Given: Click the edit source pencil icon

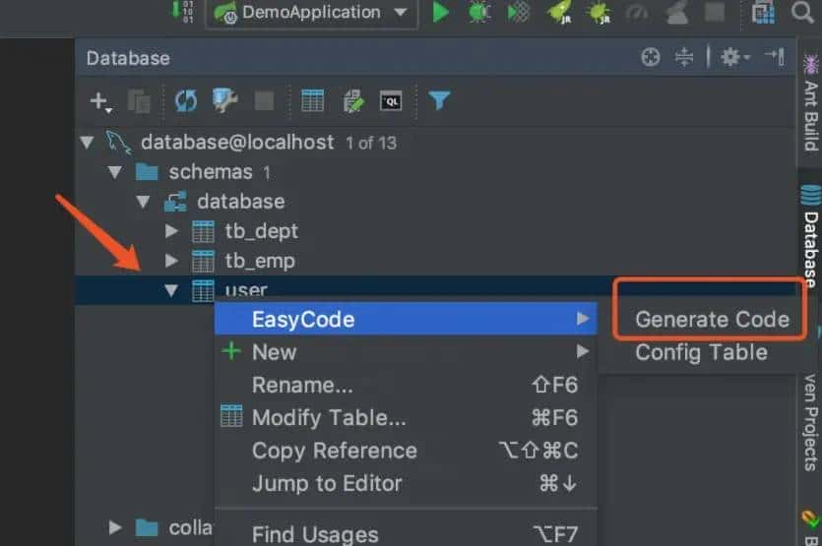Looking at the screenshot, I should [352, 101].
